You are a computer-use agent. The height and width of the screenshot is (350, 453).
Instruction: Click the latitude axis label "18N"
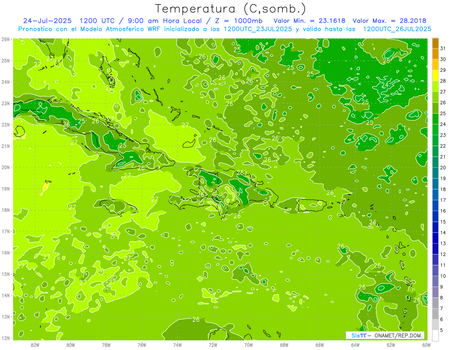(x=5, y=210)
